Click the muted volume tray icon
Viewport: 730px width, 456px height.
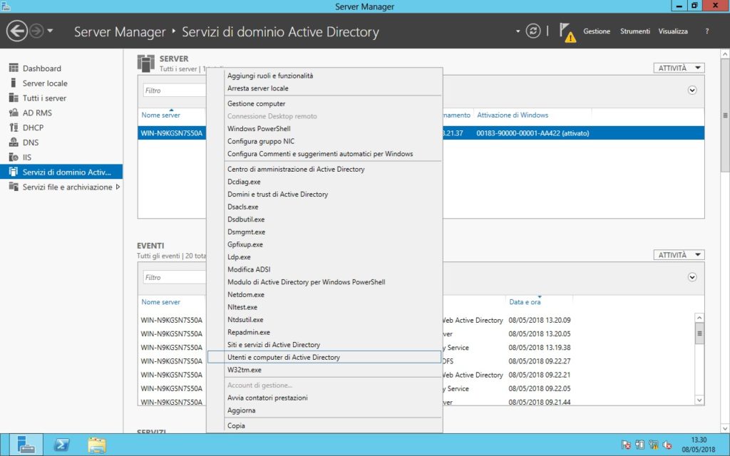coord(667,445)
